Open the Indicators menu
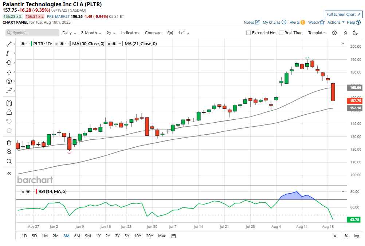Viewport: 365px width, 246px height. (130, 33)
